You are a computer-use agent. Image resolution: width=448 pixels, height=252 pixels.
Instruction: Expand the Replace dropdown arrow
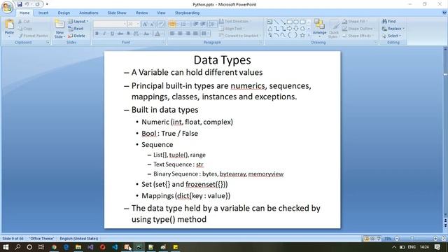coord(403,29)
